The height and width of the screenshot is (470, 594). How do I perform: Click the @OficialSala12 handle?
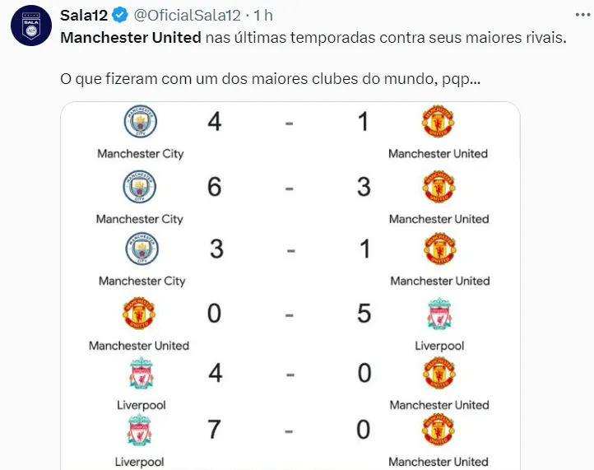click(188, 15)
